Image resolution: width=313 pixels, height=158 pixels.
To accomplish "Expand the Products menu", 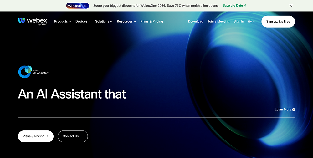I will tap(63, 21).
